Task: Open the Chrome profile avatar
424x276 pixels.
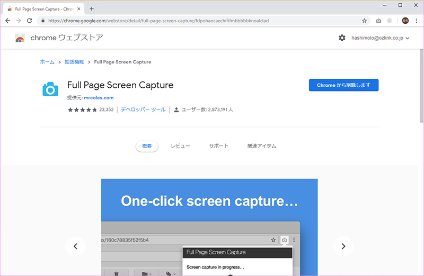Action: pyautogui.click(x=405, y=21)
